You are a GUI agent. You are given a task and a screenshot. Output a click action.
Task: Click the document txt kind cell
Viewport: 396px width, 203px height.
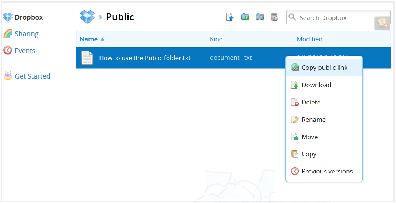[x=231, y=58]
